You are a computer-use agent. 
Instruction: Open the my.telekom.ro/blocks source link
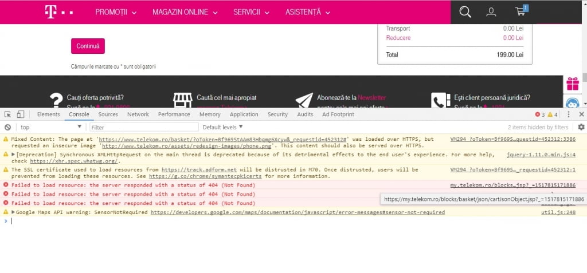[x=513, y=185]
